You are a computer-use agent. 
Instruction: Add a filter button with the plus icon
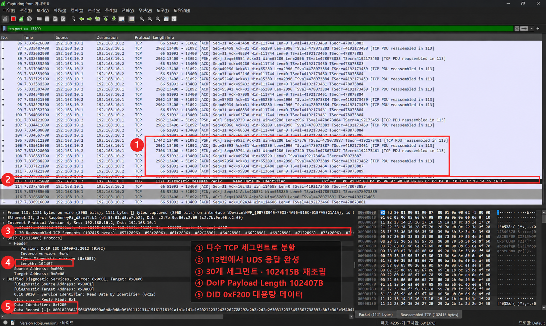click(x=538, y=29)
